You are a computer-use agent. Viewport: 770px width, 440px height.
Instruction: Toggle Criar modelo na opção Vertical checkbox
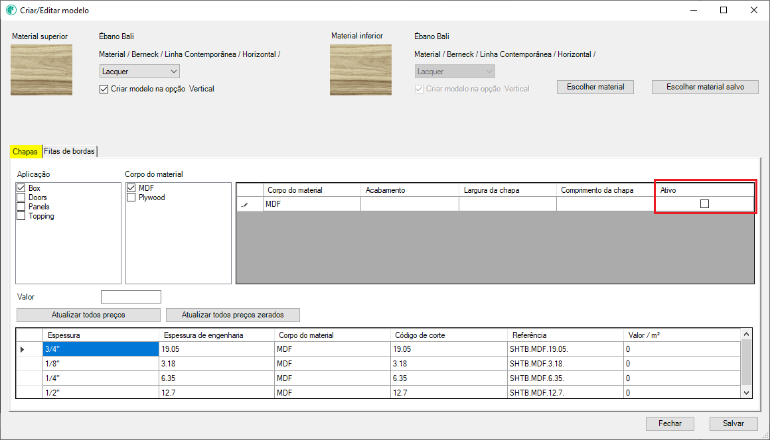pyautogui.click(x=104, y=89)
